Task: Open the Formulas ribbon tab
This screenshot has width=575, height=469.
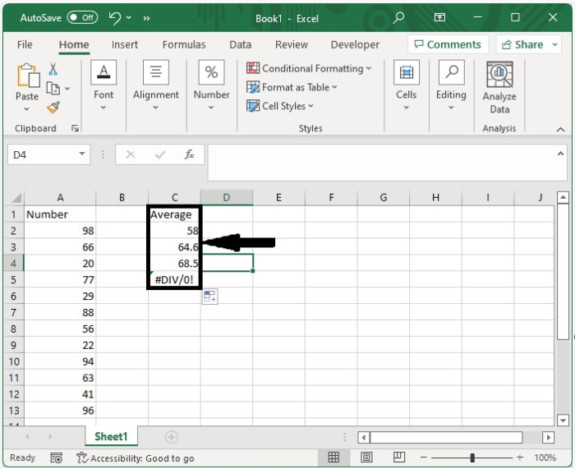Action: point(184,44)
